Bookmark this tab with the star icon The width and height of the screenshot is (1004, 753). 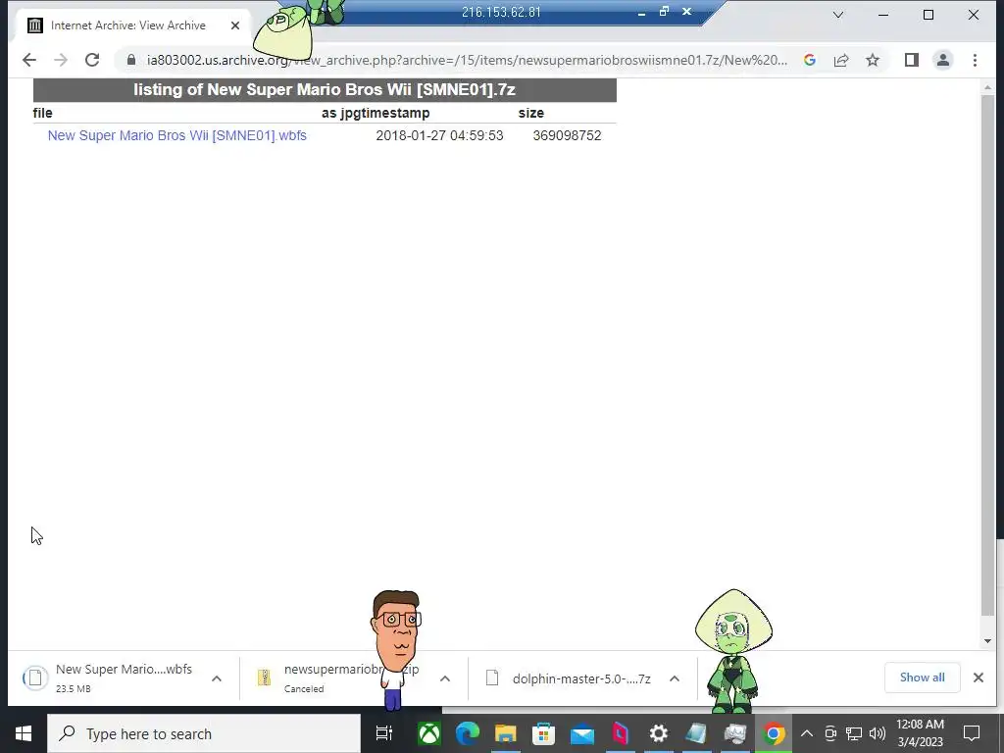(872, 60)
